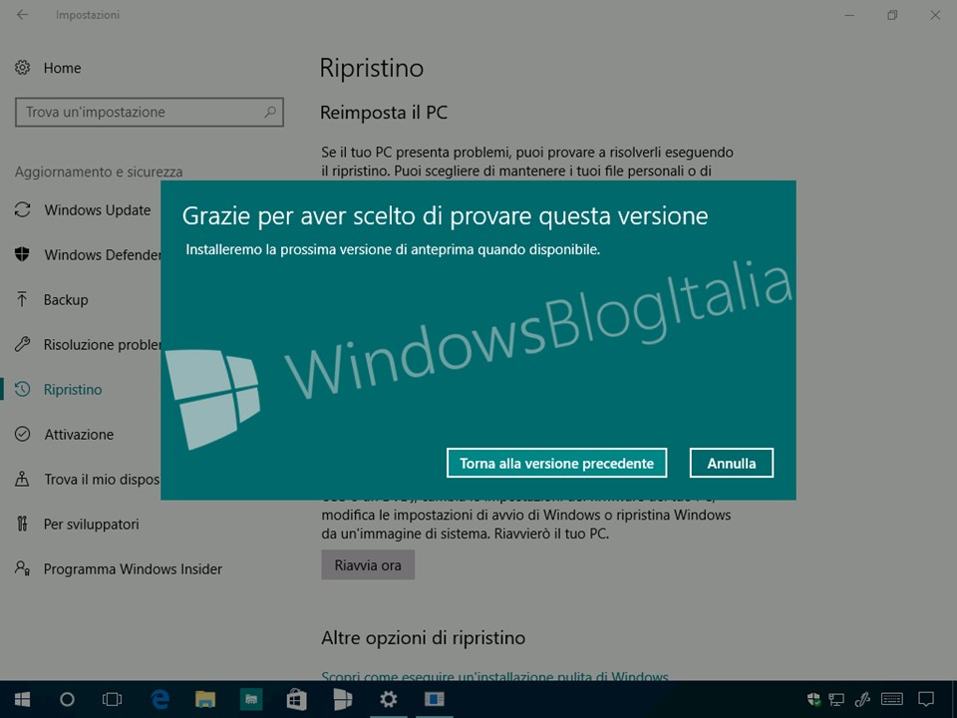
Task: Click the Cortana circle icon
Action: coord(67,699)
